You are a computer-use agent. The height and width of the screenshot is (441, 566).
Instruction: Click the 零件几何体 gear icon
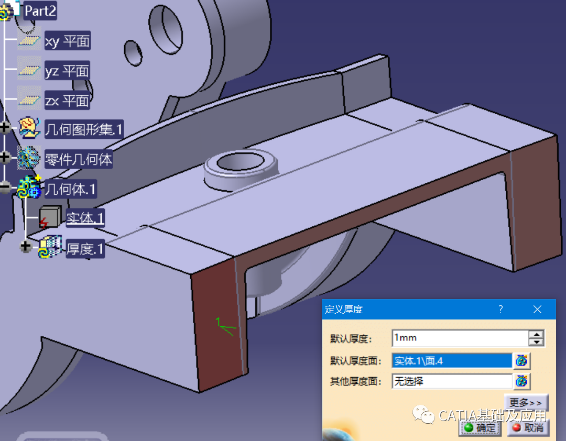coord(28,158)
